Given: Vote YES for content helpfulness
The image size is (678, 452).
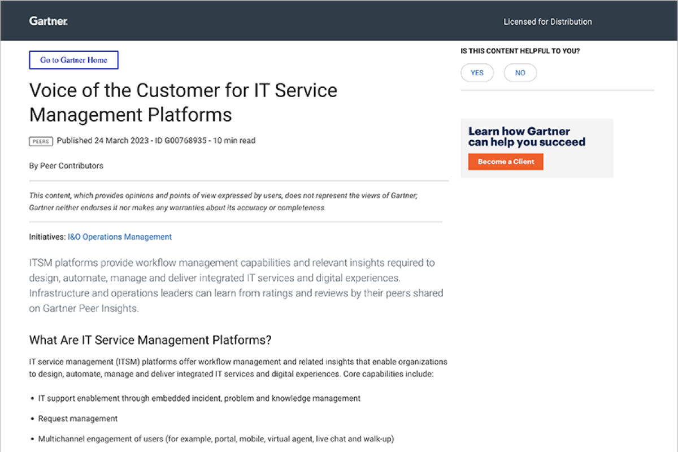Looking at the screenshot, I should 477,73.
